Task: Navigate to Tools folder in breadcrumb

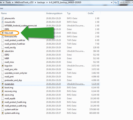Action: 8,2
